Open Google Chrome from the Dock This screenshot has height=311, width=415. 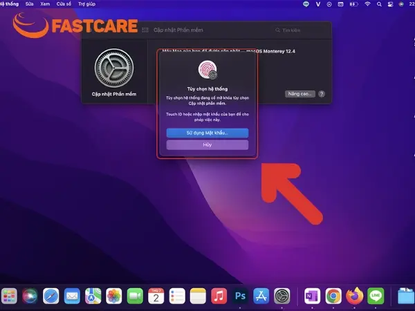[x=333, y=296]
